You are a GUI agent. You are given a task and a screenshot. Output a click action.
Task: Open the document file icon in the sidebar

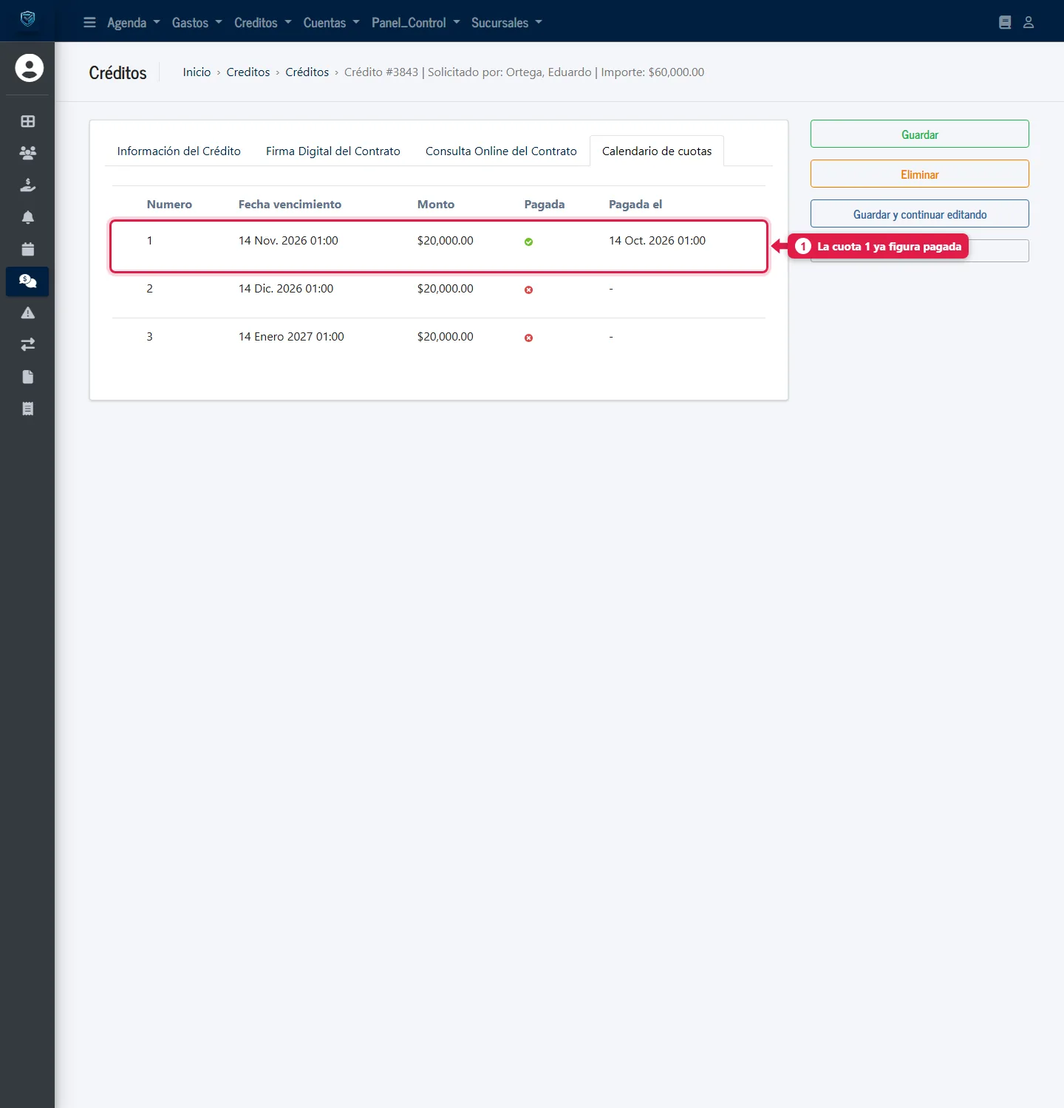point(28,377)
